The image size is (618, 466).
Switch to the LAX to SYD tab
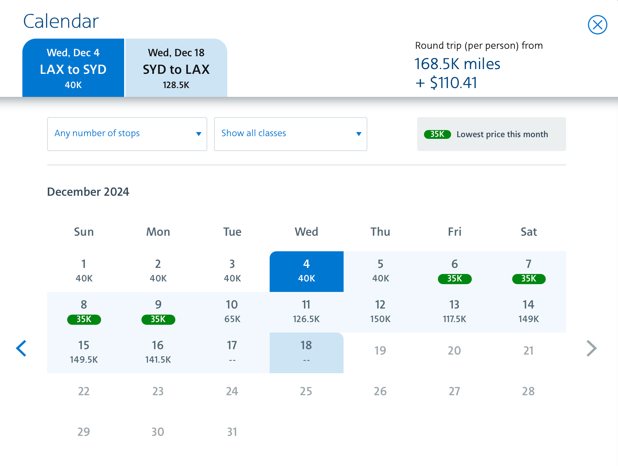[x=73, y=68]
